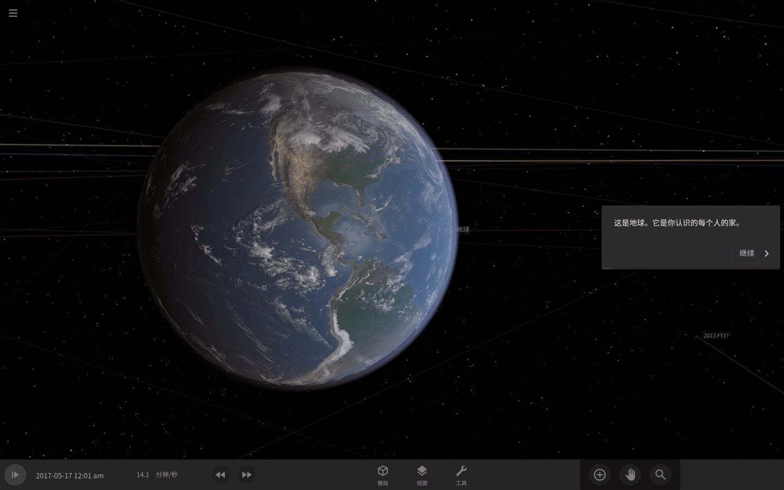This screenshot has height=490, width=784.
Task: Open the 工具 wrench tools menu
Action: pos(461,475)
